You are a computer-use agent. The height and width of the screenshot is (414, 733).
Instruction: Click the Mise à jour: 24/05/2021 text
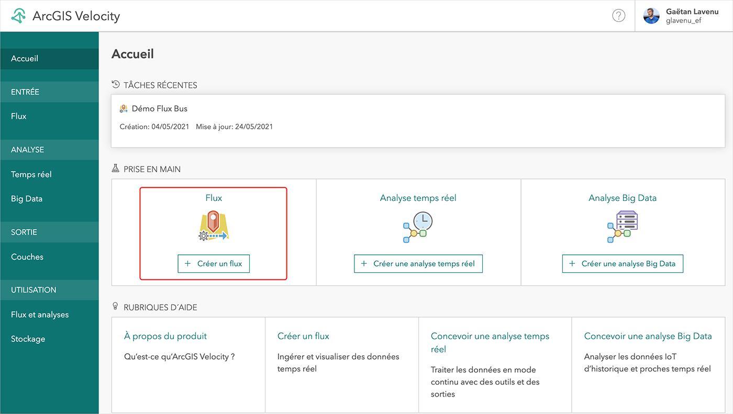pyautogui.click(x=235, y=127)
